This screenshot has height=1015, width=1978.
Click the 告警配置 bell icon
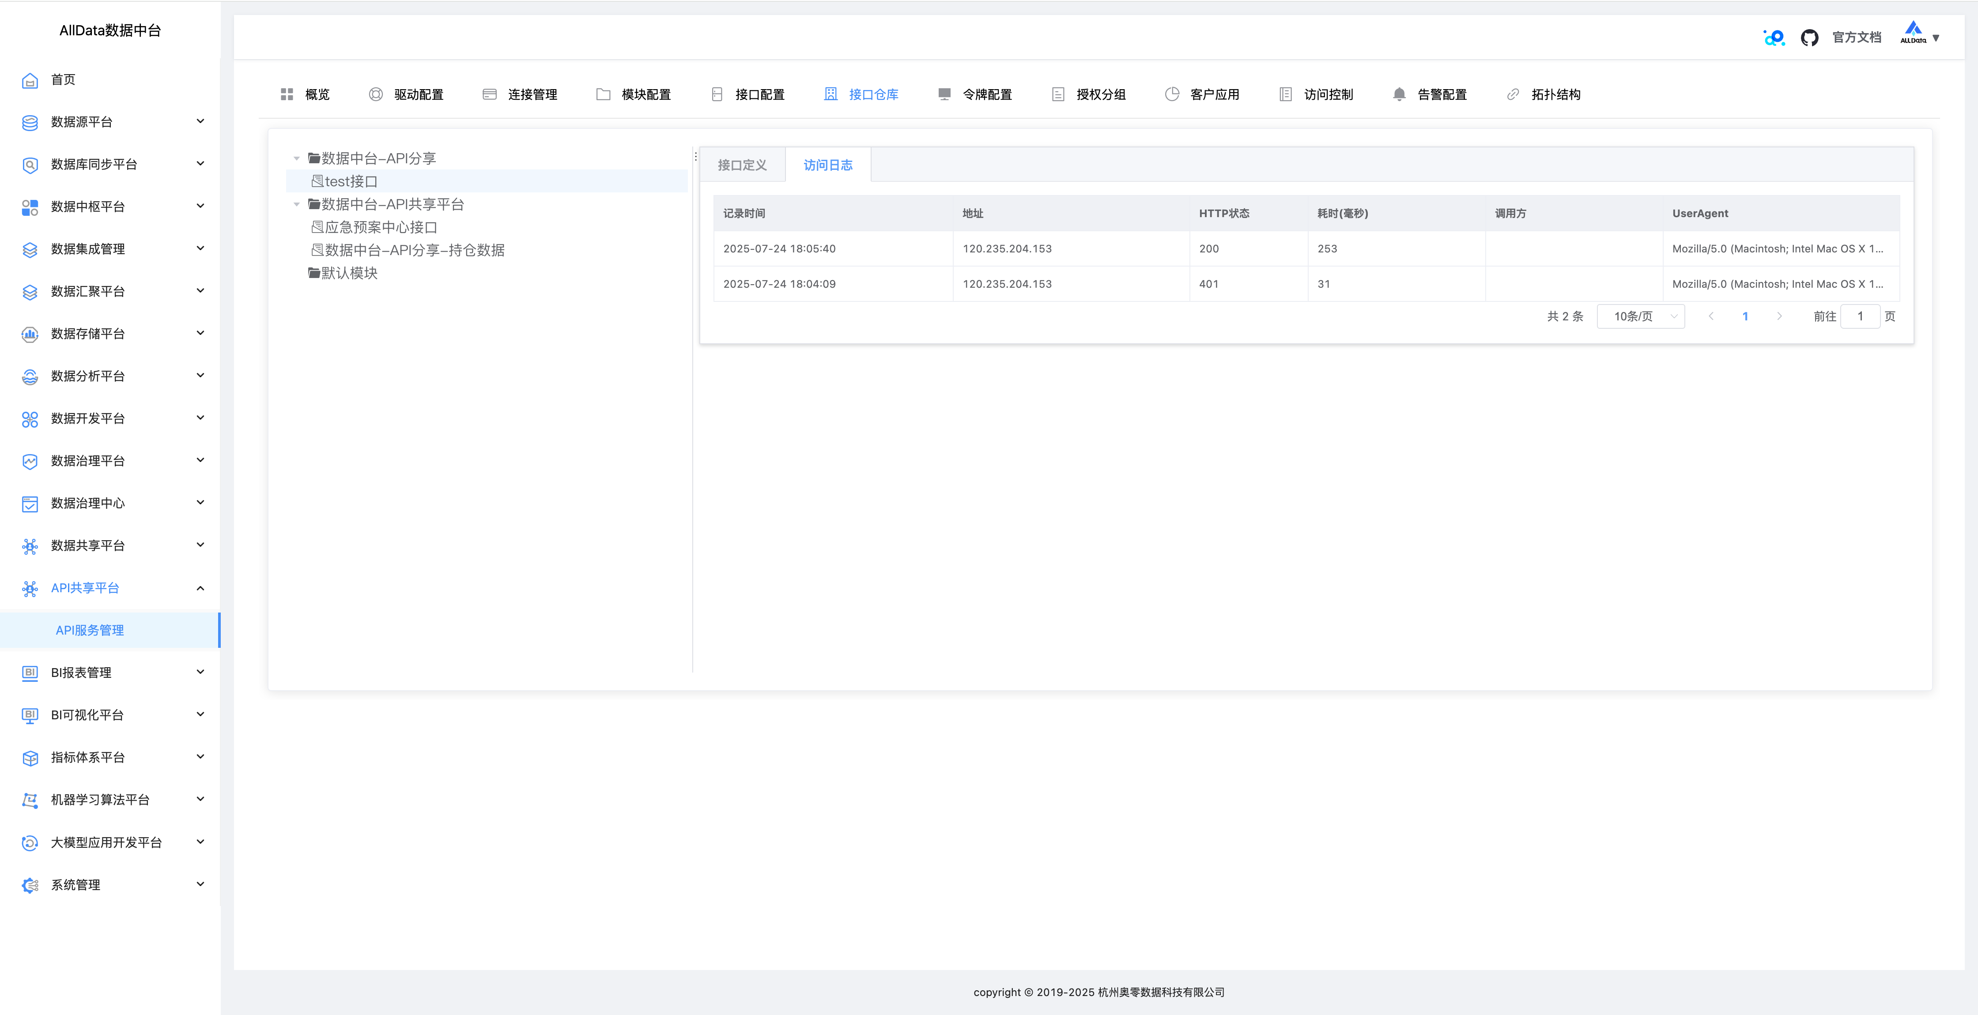pyautogui.click(x=1399, y=94)
